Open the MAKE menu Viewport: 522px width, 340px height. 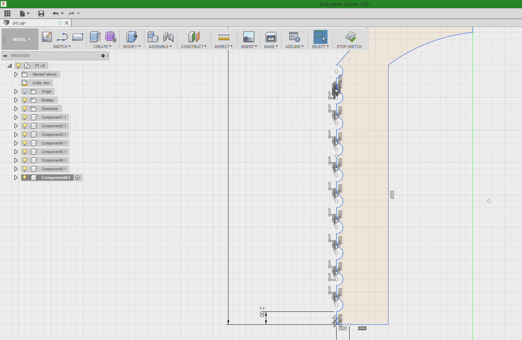tap(271, 47)
